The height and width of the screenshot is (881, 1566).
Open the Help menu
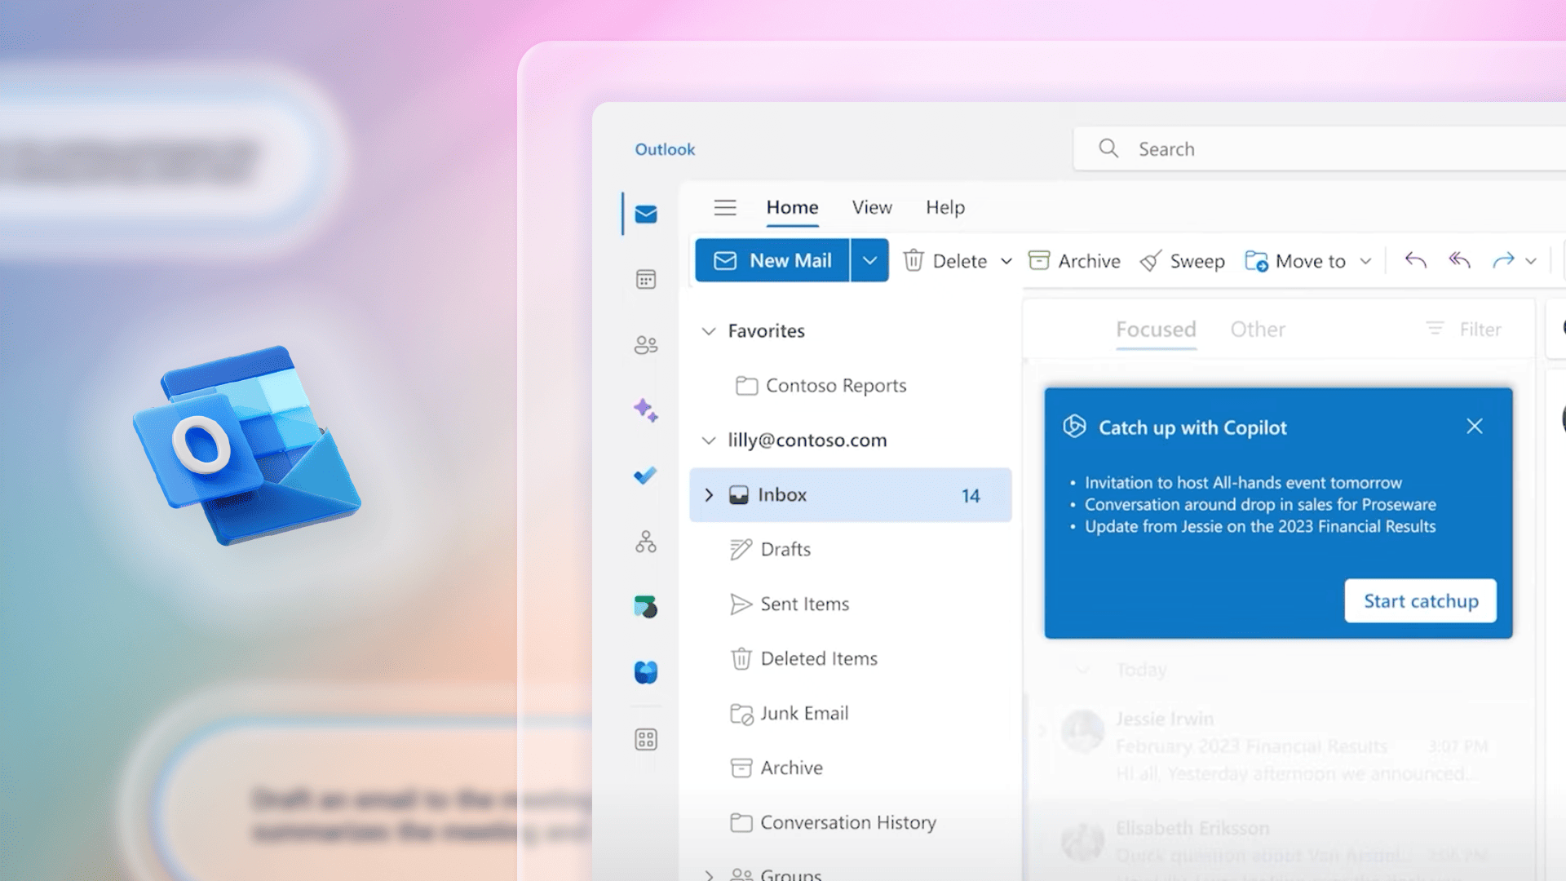pyautogui.click(x=944, y=207)
